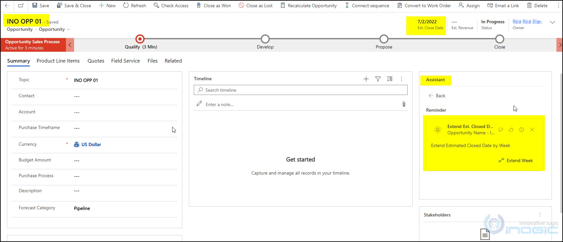Open the US Dollar currency link

[91, 144]
